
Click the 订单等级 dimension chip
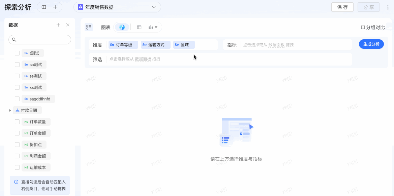[x=123, y=45]
